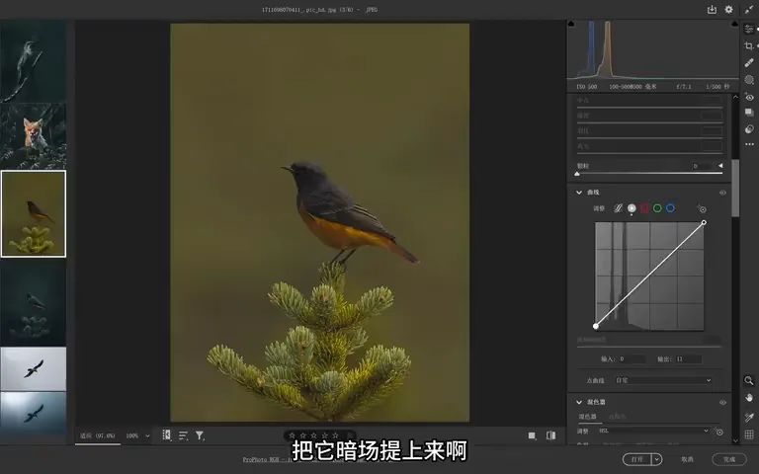This screenshot has height=474, width=759.
Task: Click the panel scrollbar up arrow
Action: click(x=735, y=97)
